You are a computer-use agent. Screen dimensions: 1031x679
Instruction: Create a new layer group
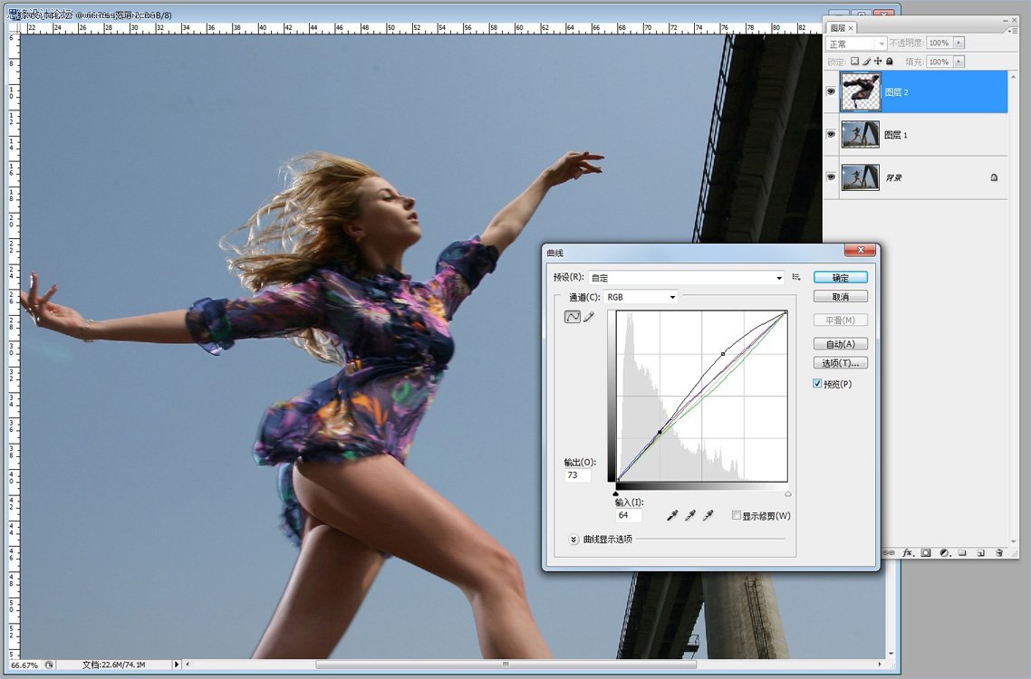[x=962, y=553]
